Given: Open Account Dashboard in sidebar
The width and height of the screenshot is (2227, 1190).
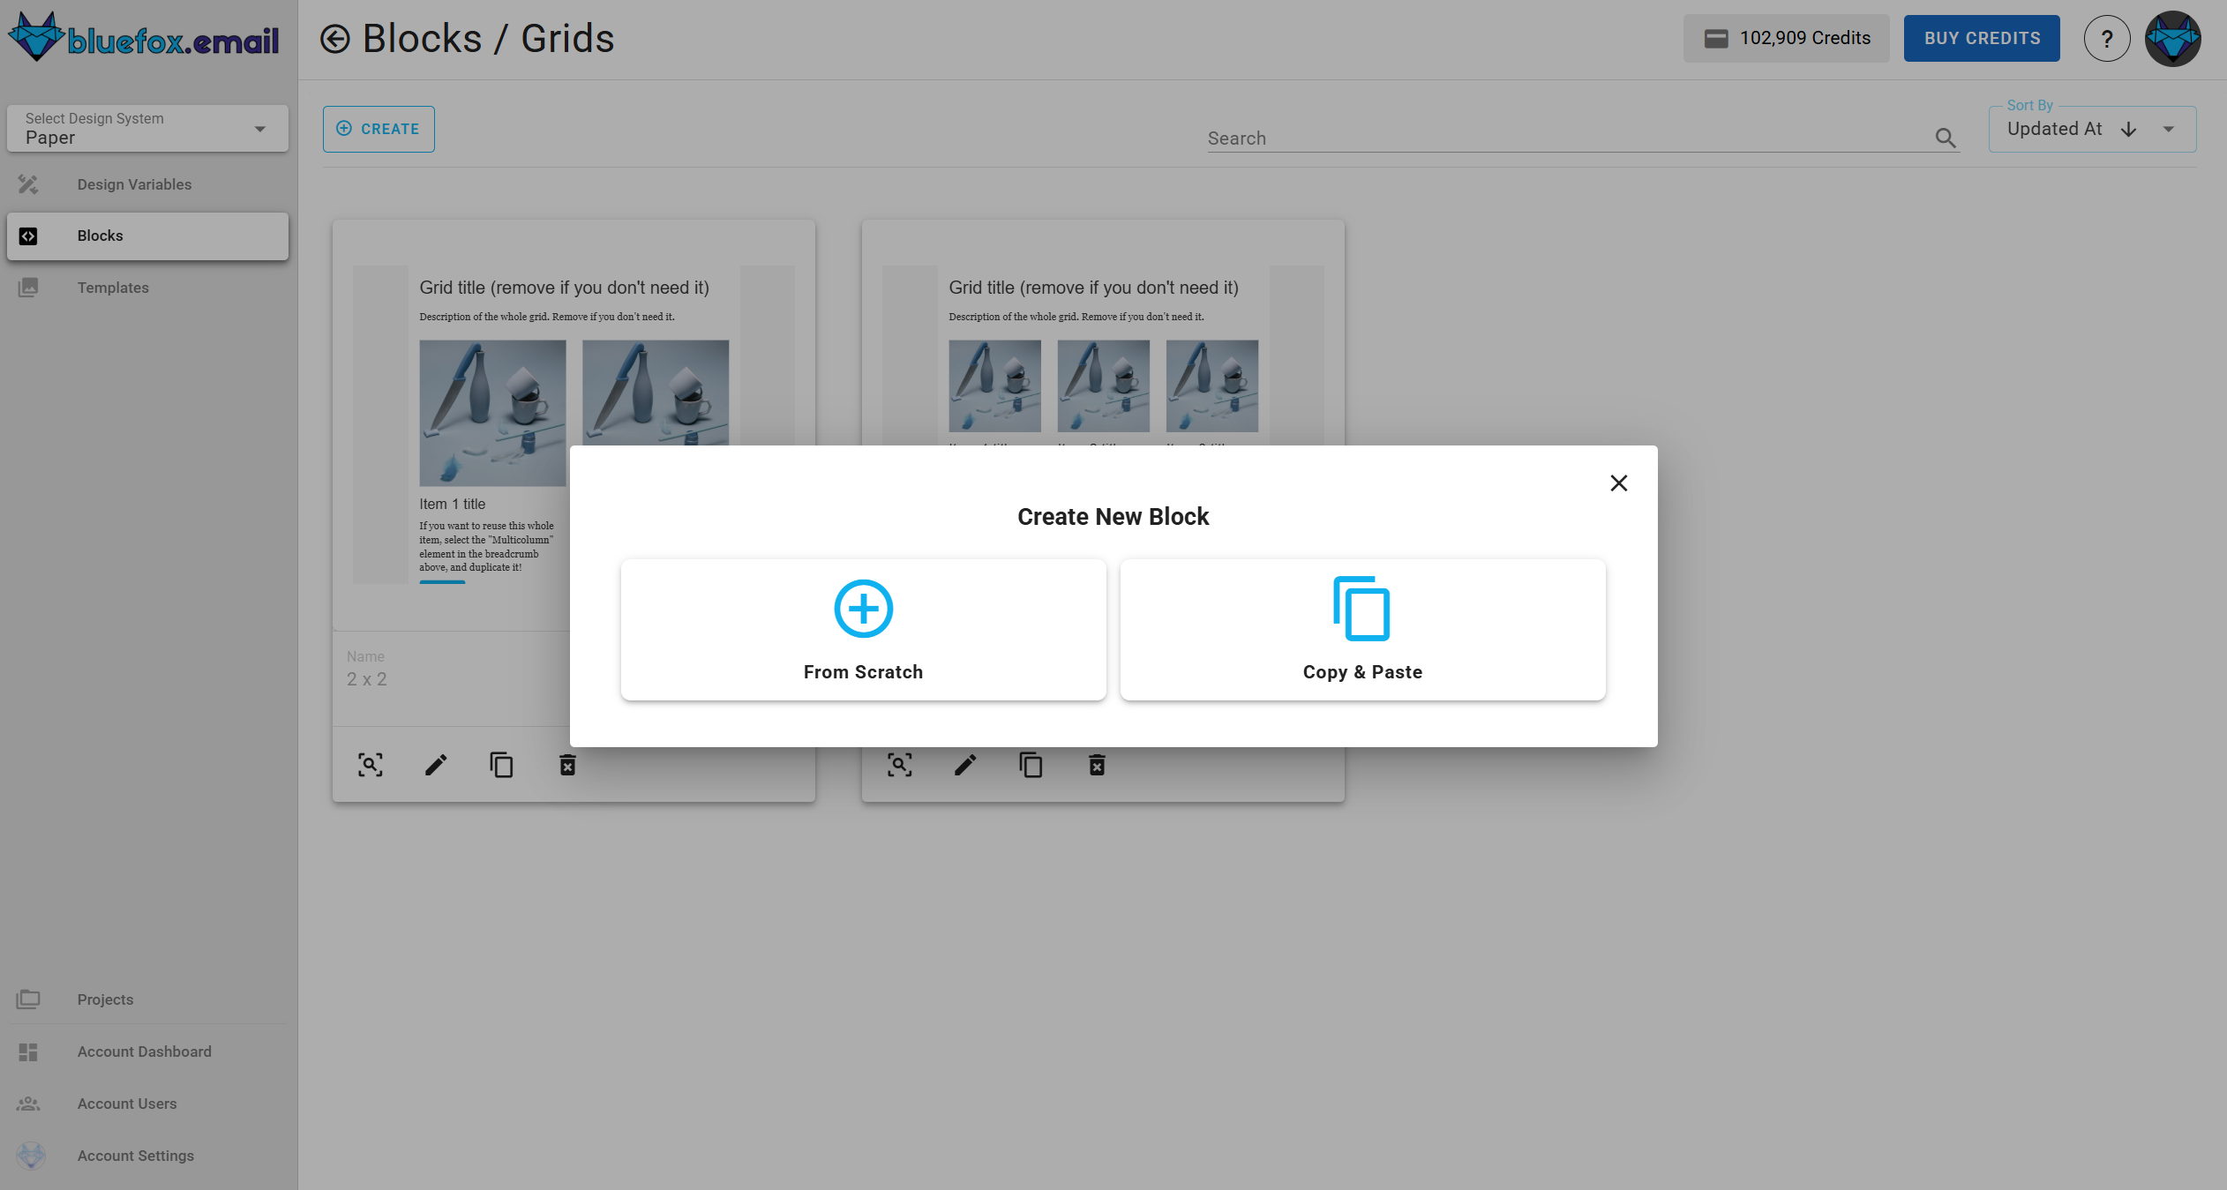Looking at the screenshot, I should [x=147, y=1052].
